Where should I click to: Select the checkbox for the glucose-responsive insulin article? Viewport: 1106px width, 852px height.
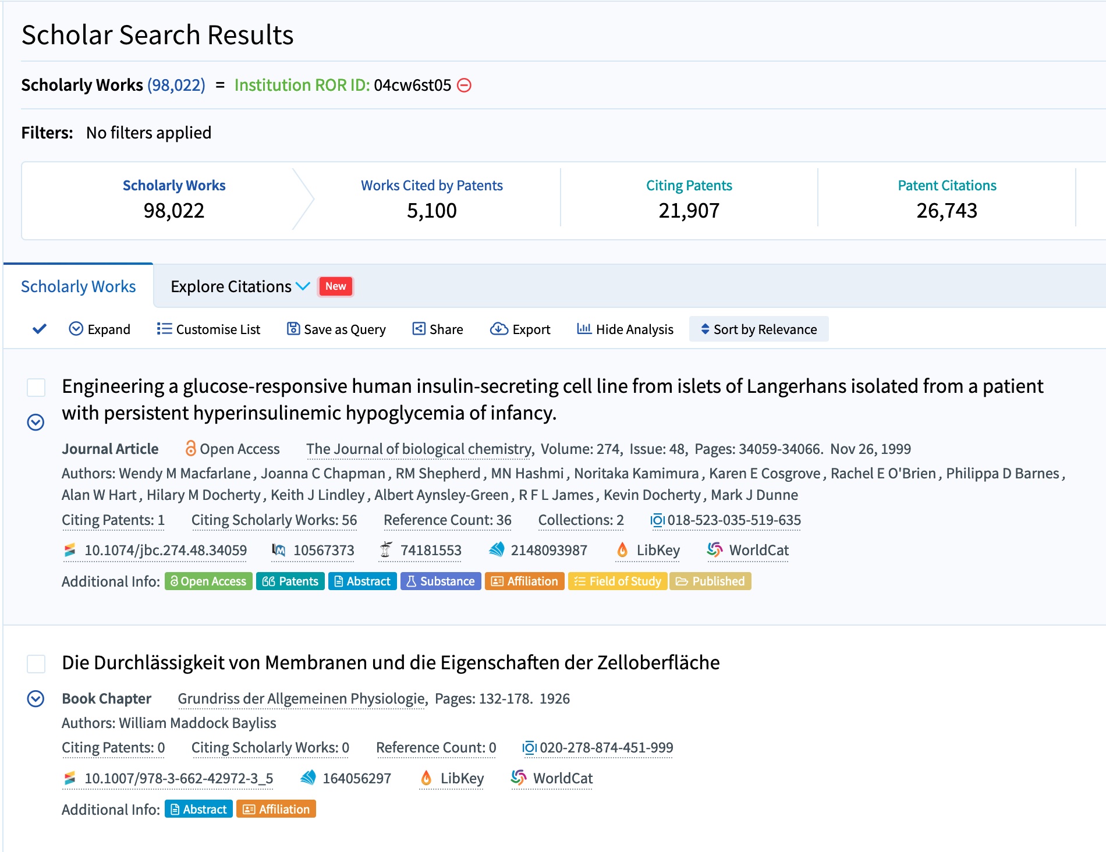tap(36, 387)
